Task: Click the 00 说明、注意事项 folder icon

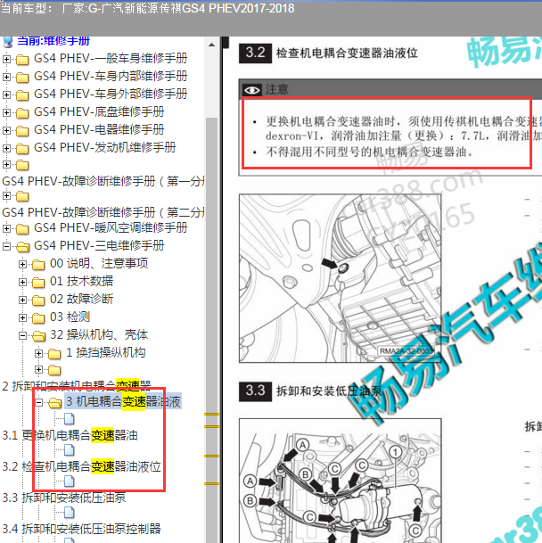Action: coord(38,265)
